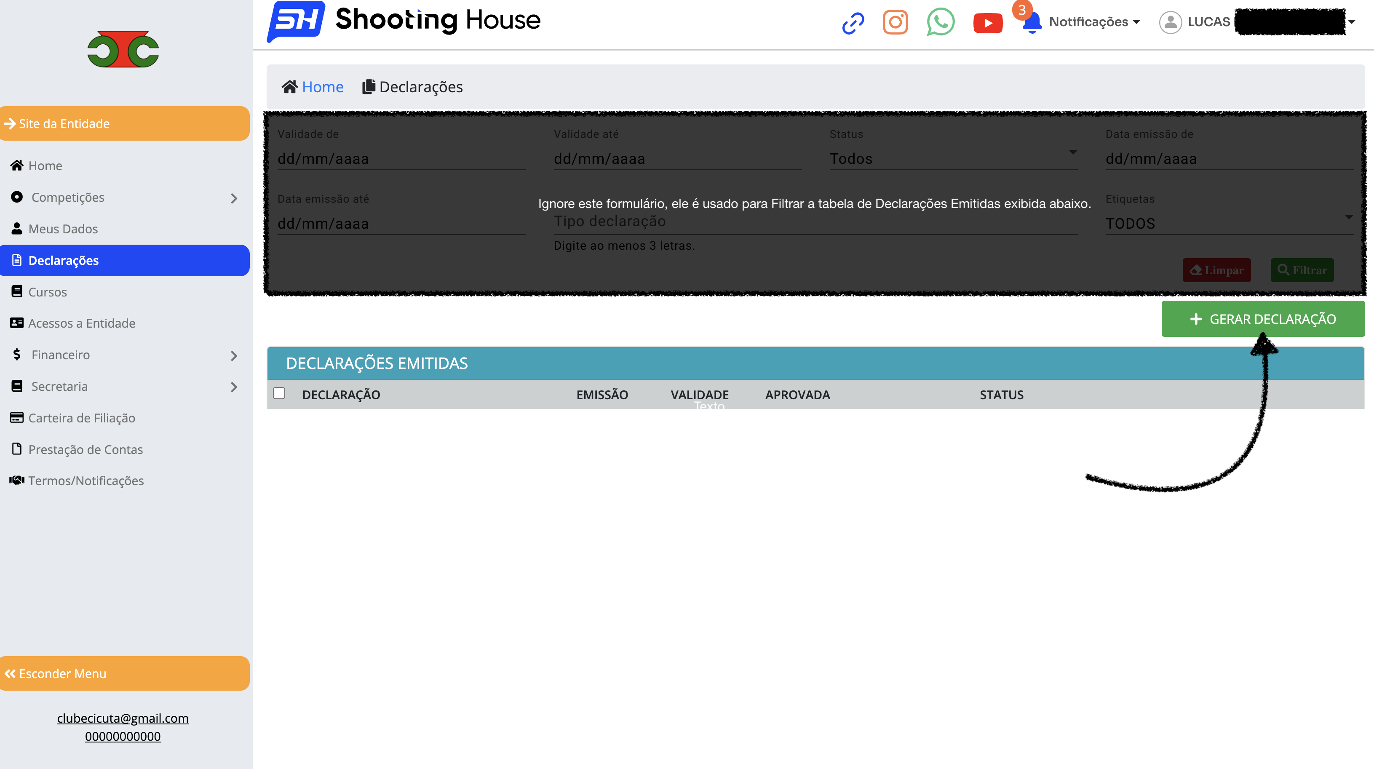Open the YouTube icon in header
The width and height of the screenshot is (1374, 769).
(x=987, y=23)
